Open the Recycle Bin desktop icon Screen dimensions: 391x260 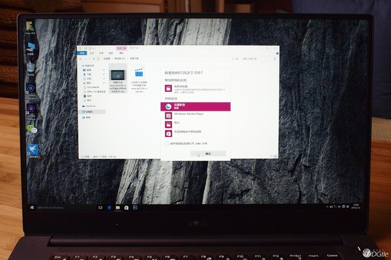point(31,69)
